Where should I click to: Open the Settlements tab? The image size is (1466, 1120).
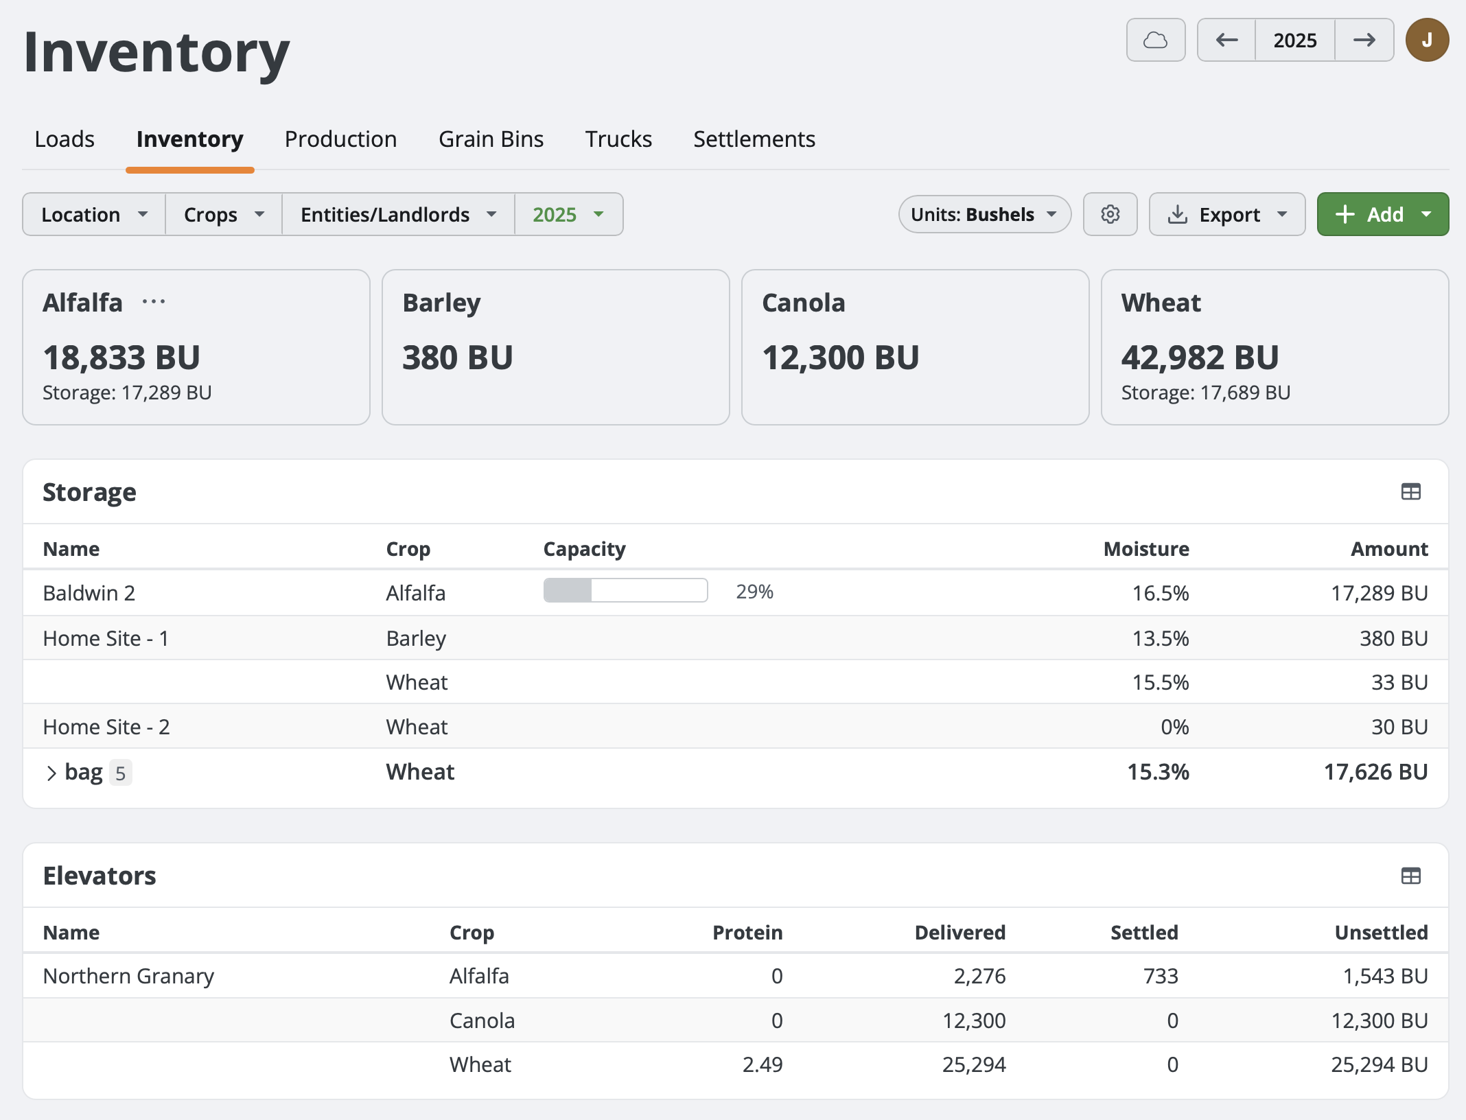tap(754, 139)
